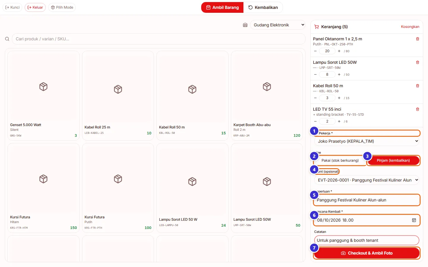
Task: Increase Panel Oktanorm quantity with plus
Action: [x=339, y=51]
